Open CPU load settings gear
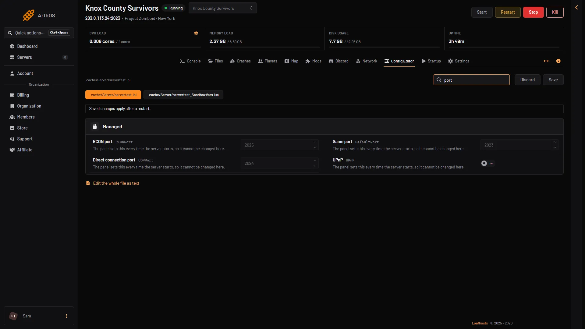This screenshot has width=585, height=329. pos(196,33)
